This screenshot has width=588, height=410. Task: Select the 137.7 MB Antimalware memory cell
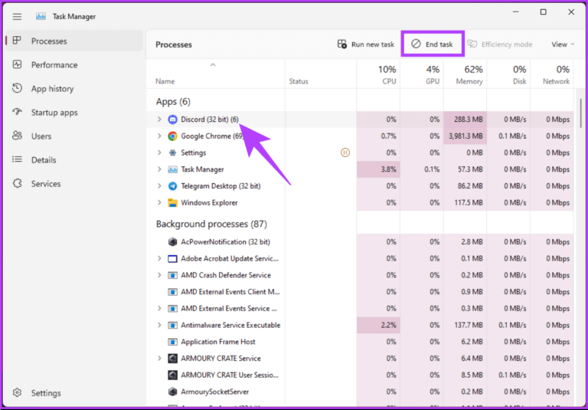(465, 325)
